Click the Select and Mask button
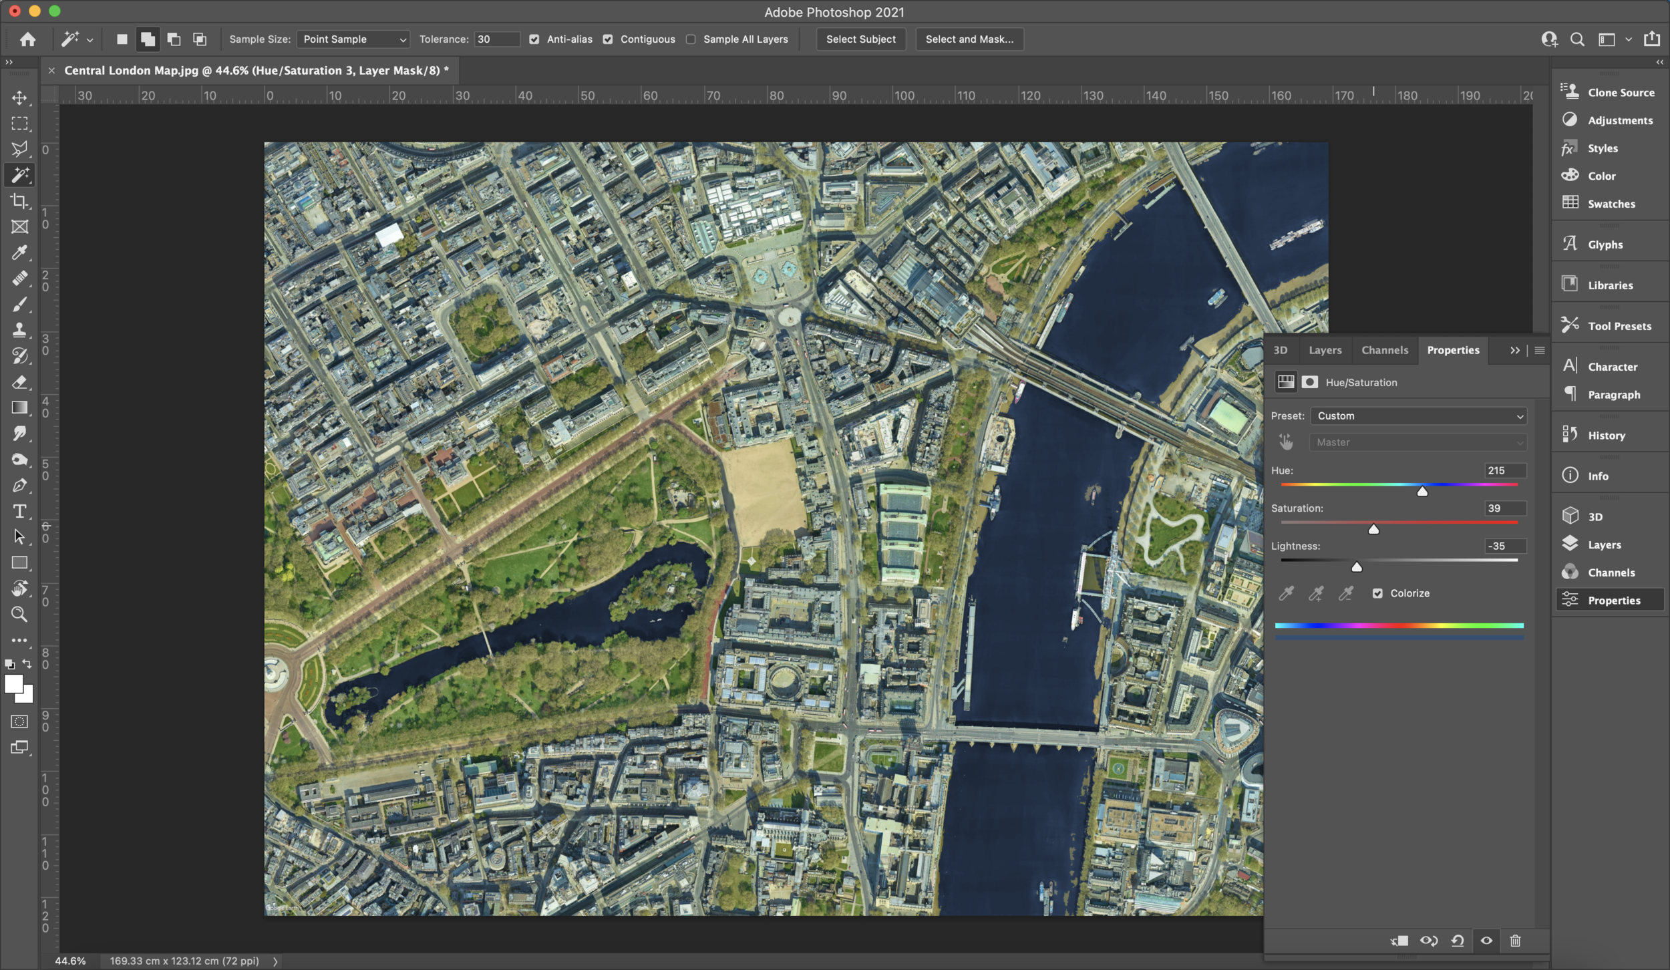The height and width of the screenshot is (970, 1670). [969, 39]
